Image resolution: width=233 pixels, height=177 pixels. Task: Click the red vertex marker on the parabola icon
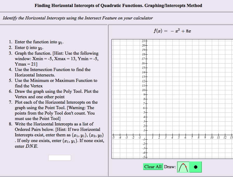pos(183,164)
